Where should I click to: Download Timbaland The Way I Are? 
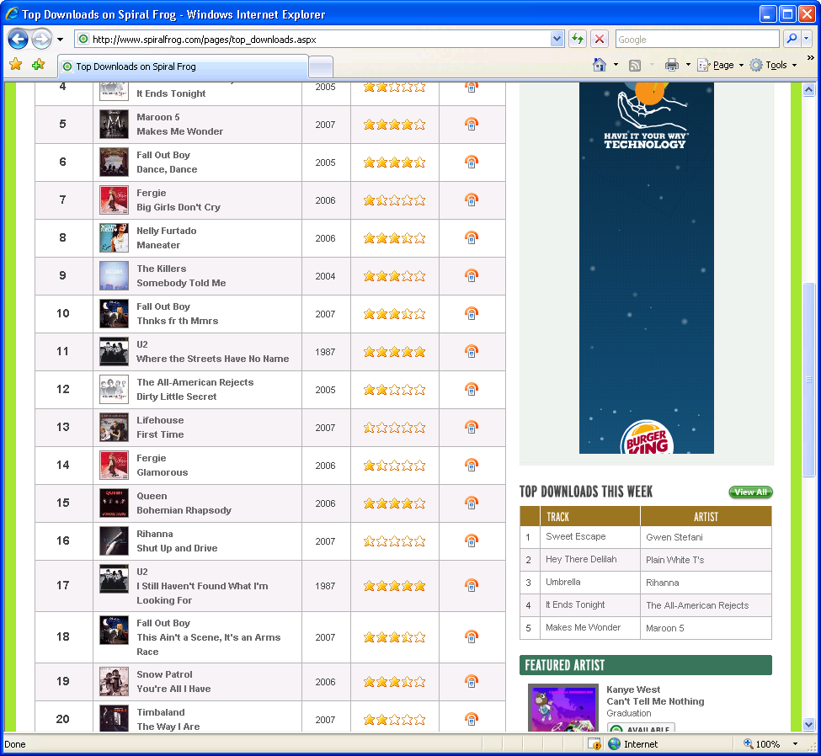pyautogui.click(x=472, y=719)
